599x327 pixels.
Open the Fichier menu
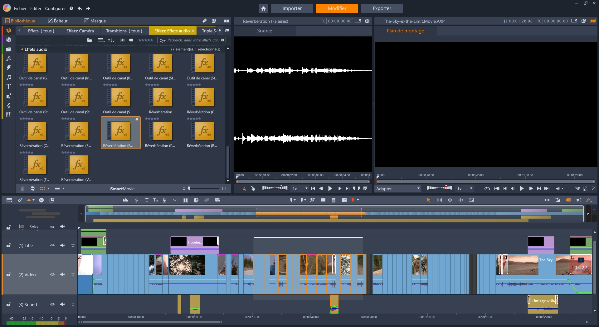tap(20, 8)
